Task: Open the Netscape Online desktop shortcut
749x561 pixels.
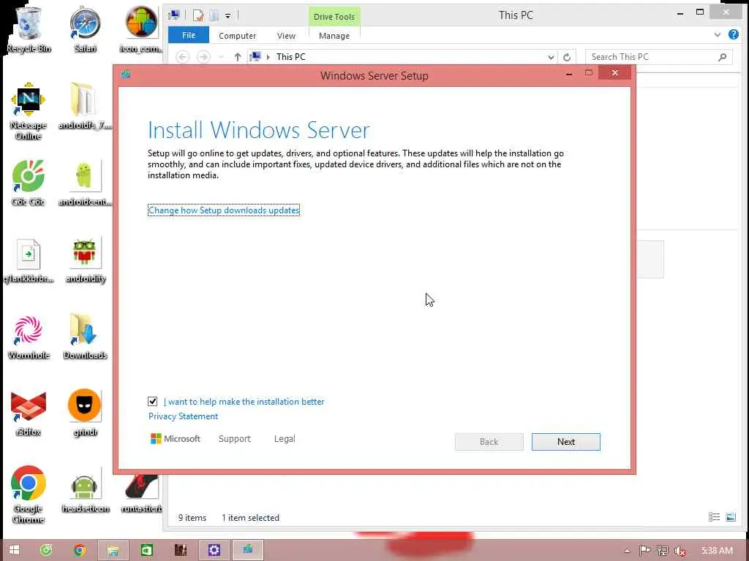Action: (29, 111)
